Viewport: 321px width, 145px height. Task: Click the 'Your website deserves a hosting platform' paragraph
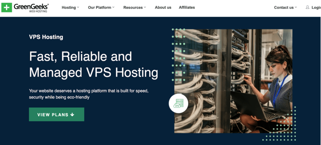(89, 94)
